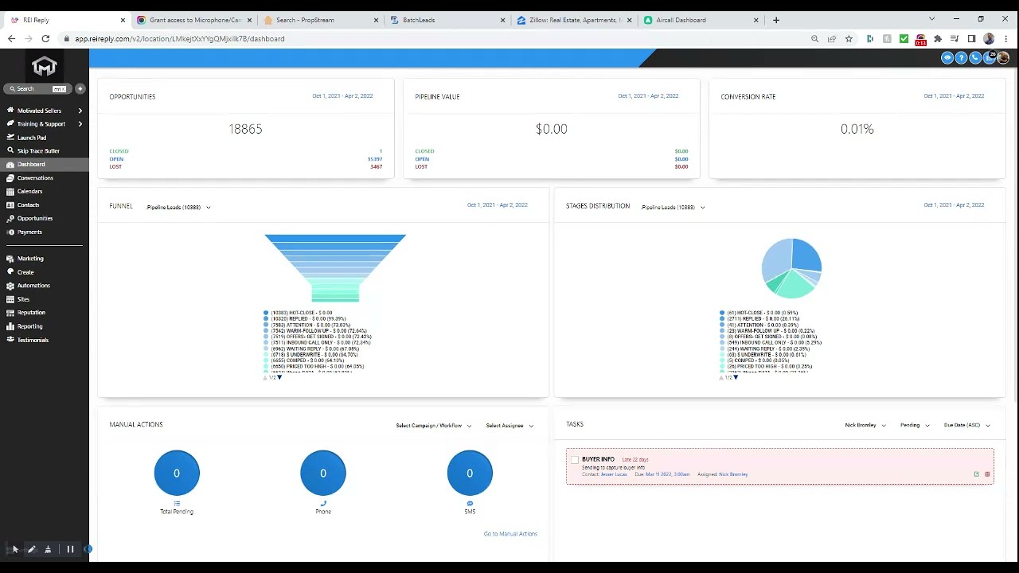Open Testimonials in sidebar
Image resolution: width=1019 pixels, height=573 pixels.
[x=44, y=340]
